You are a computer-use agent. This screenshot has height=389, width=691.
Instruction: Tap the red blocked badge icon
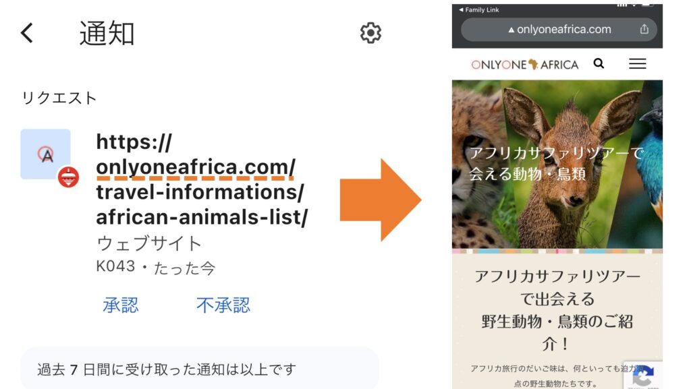tap(68, 177)
